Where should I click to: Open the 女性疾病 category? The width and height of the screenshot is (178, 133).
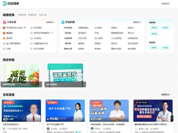68,28
